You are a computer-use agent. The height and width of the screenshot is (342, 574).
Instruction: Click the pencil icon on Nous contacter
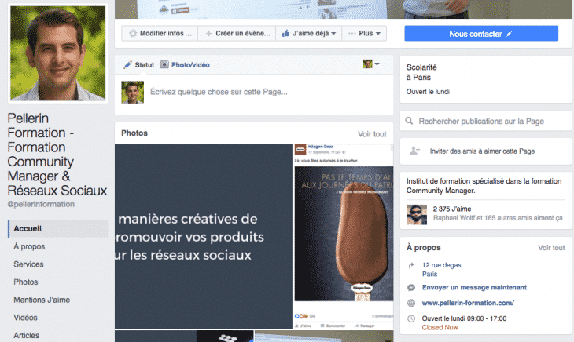[509, 34]
